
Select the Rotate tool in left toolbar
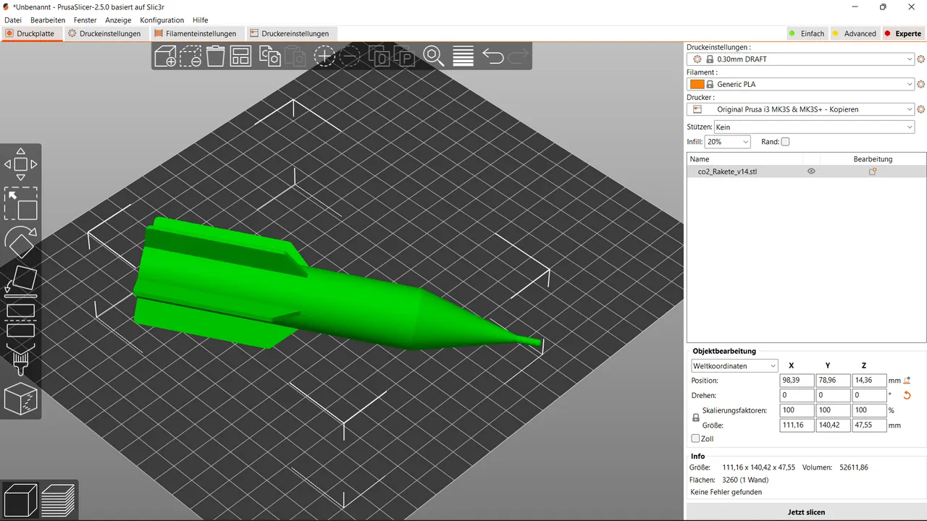tap(20, 242)
